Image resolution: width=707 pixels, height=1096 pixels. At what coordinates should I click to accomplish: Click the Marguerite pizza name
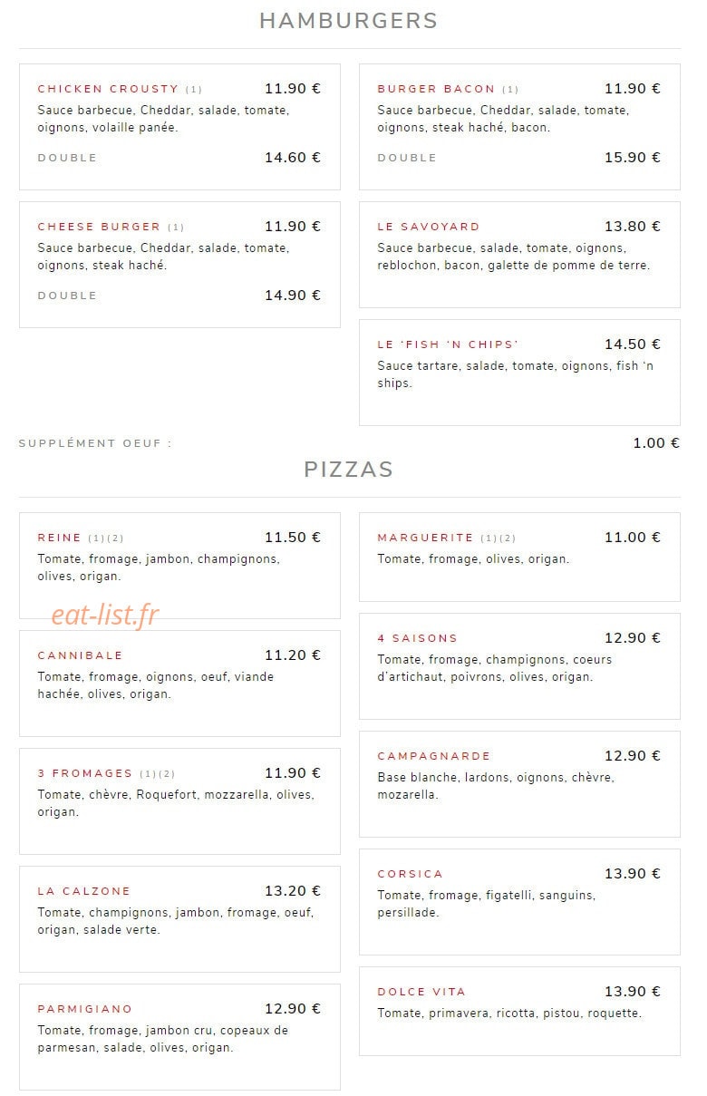pos(425,538)
